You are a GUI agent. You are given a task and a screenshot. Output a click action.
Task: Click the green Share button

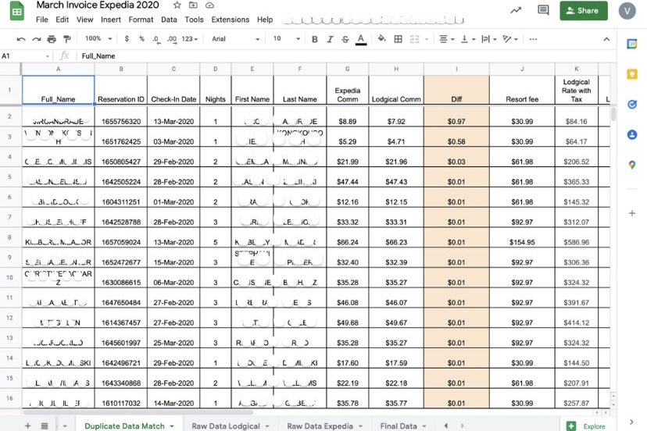point(584,11)
